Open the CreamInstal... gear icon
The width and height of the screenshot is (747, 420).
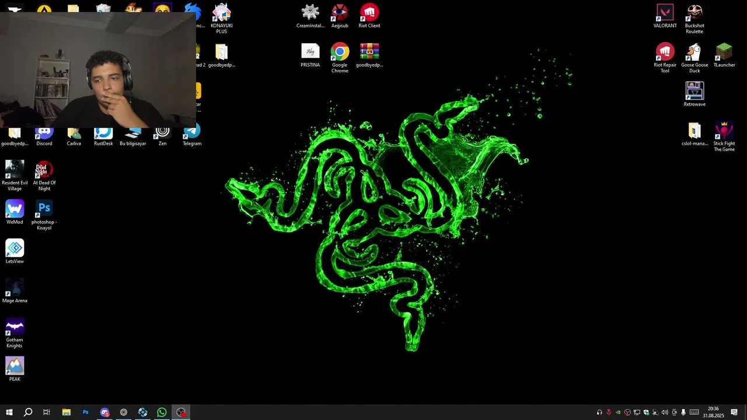pos(310,16)
